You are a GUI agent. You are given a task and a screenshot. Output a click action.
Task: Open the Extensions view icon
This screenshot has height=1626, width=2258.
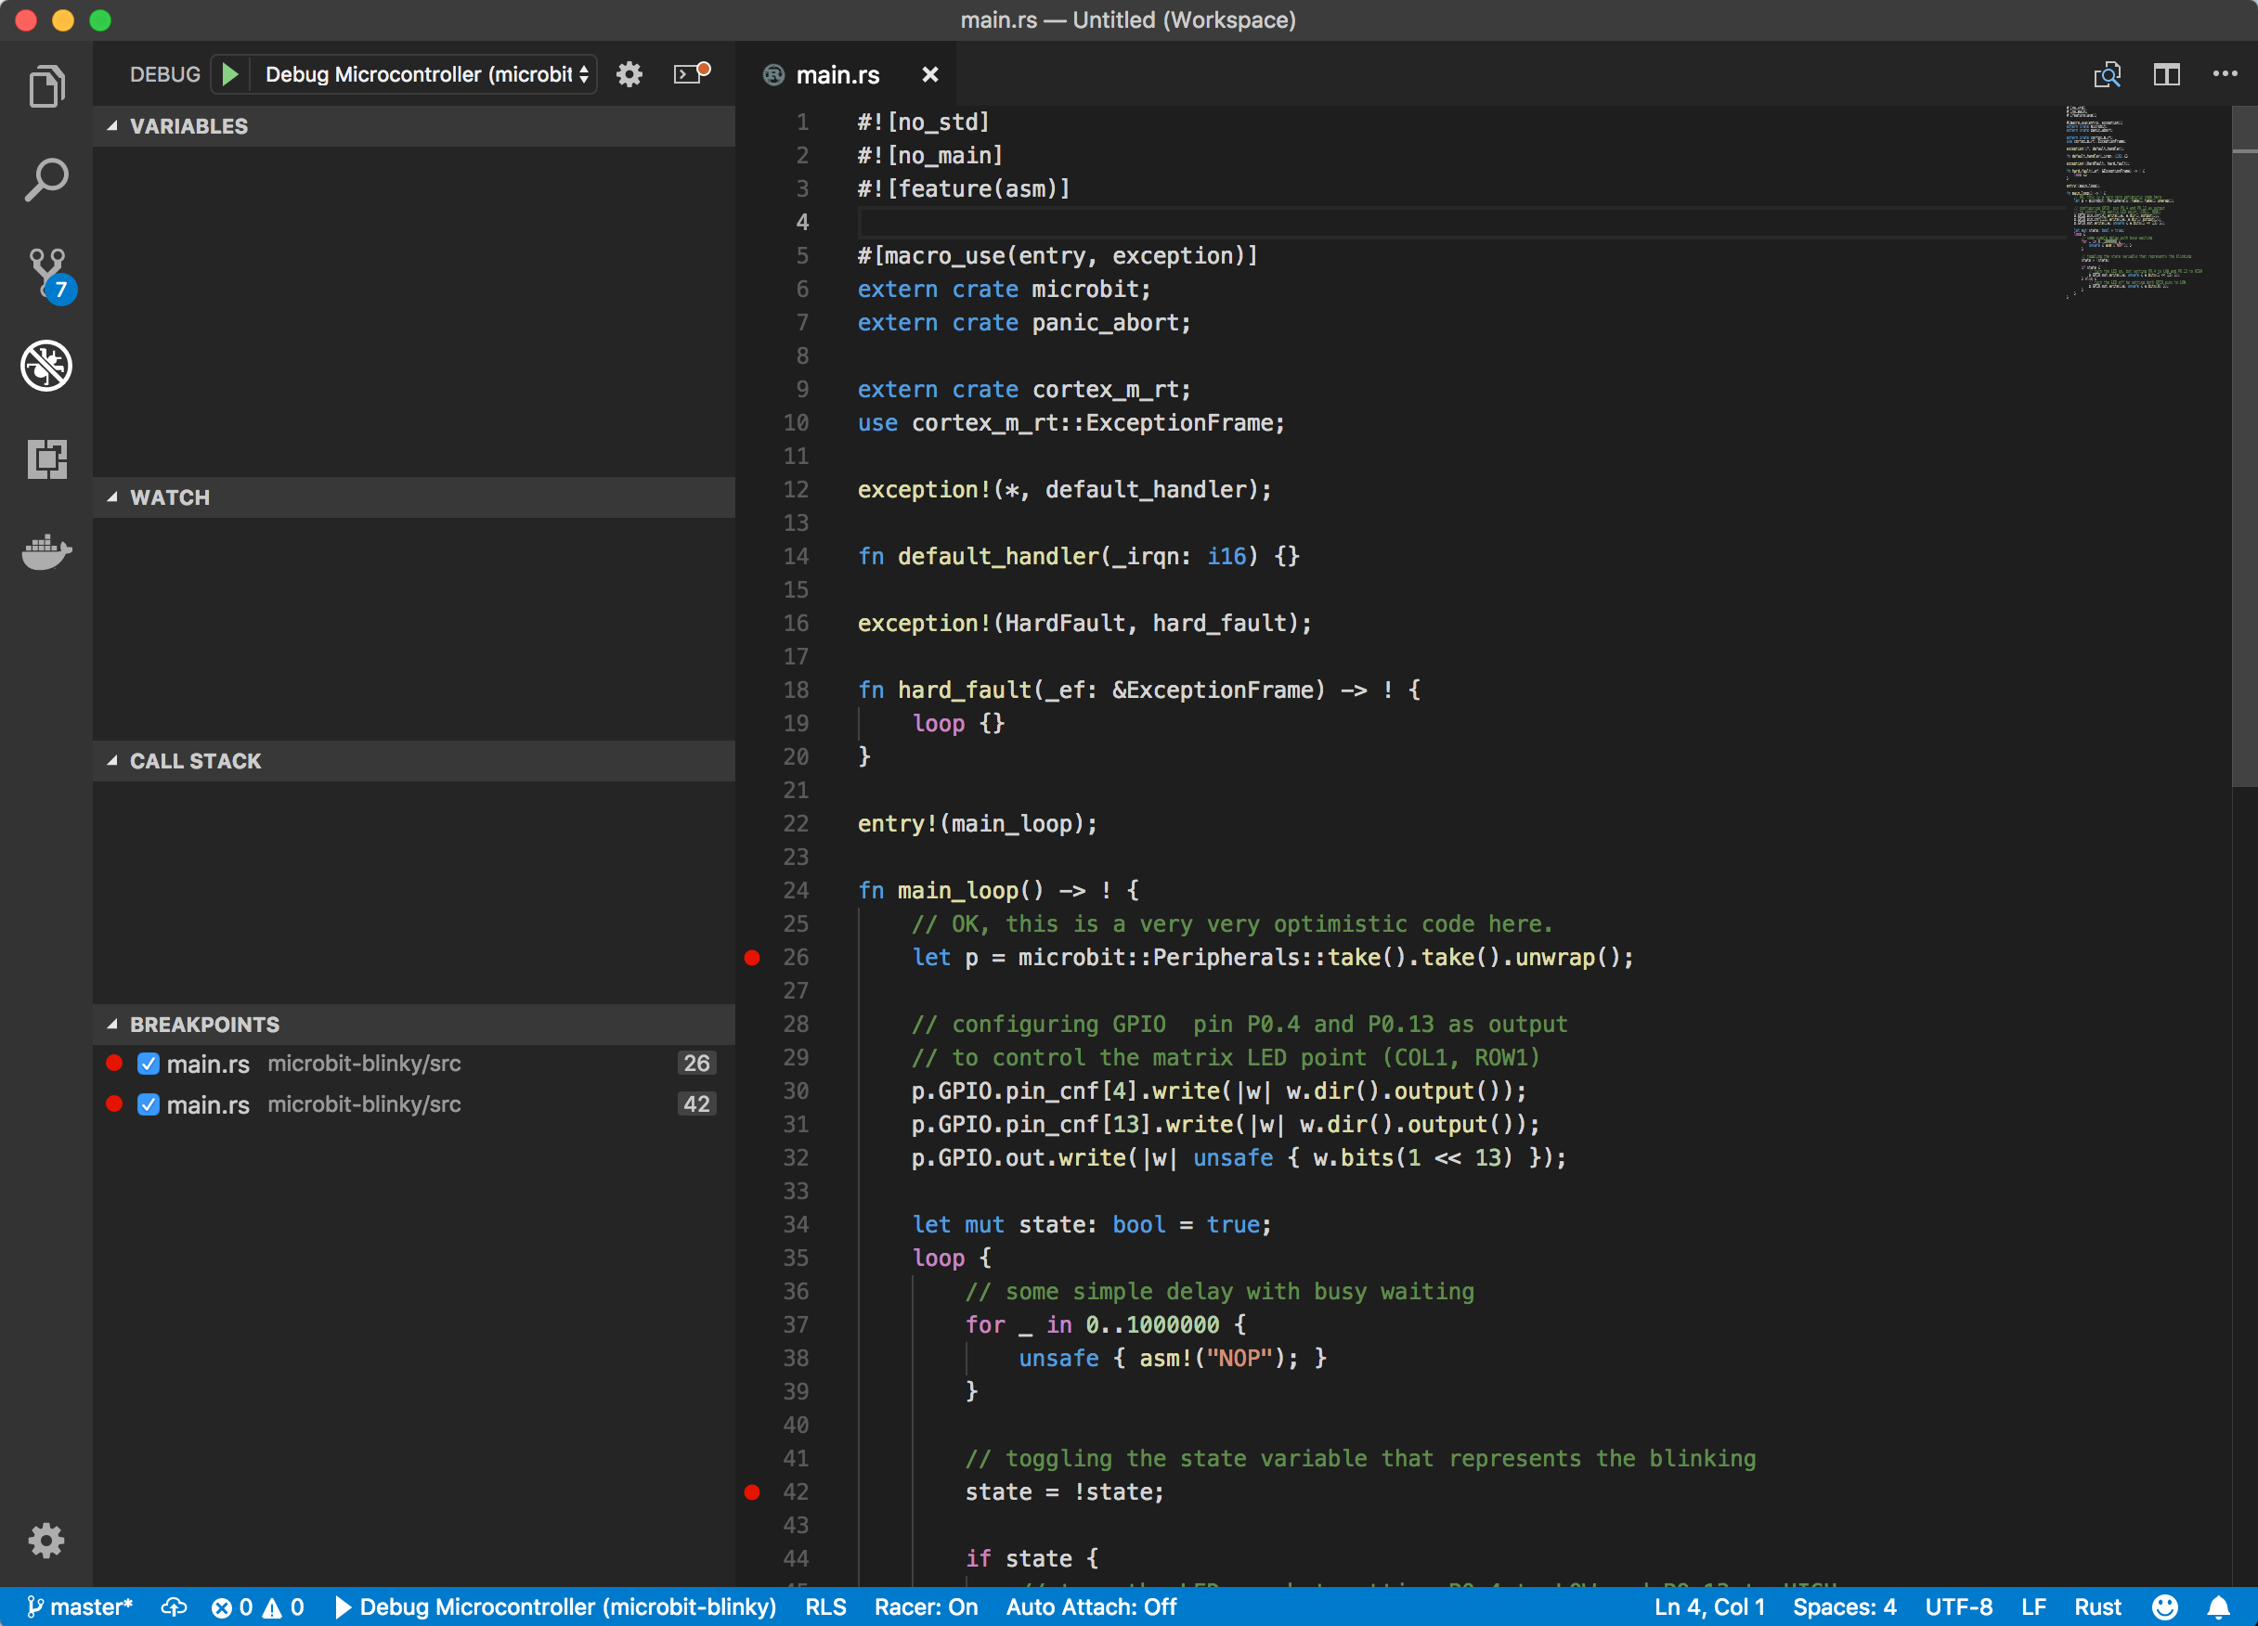point(45,458)
